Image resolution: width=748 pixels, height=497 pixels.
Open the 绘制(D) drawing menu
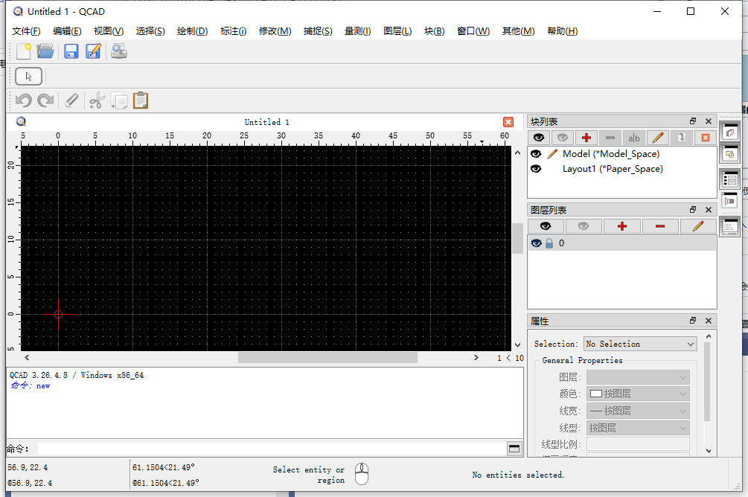pyautogui.click(x=192, y=31)
